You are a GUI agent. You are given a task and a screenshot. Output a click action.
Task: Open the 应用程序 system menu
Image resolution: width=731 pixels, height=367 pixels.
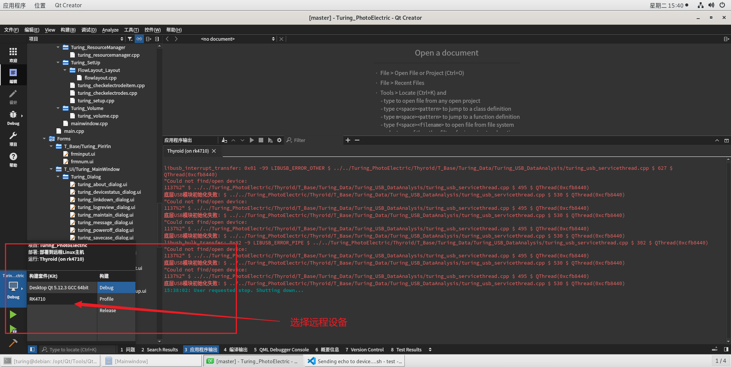(x=14, y=5)
